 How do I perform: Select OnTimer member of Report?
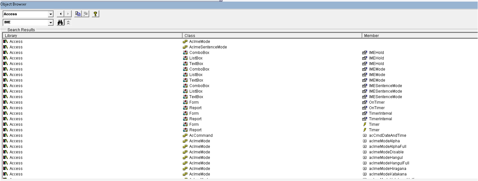pyautogui.click(x=377, y=108)
